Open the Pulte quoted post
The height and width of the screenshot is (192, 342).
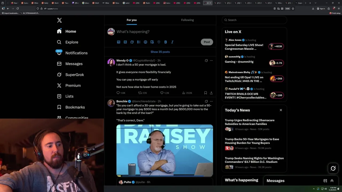[x=165, y=182]
